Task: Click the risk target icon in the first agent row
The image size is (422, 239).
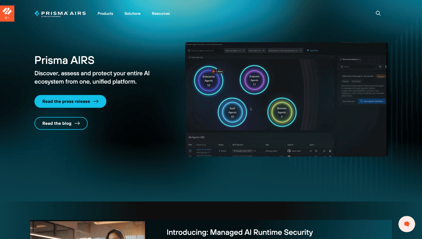Action: (x=190, y=151)
